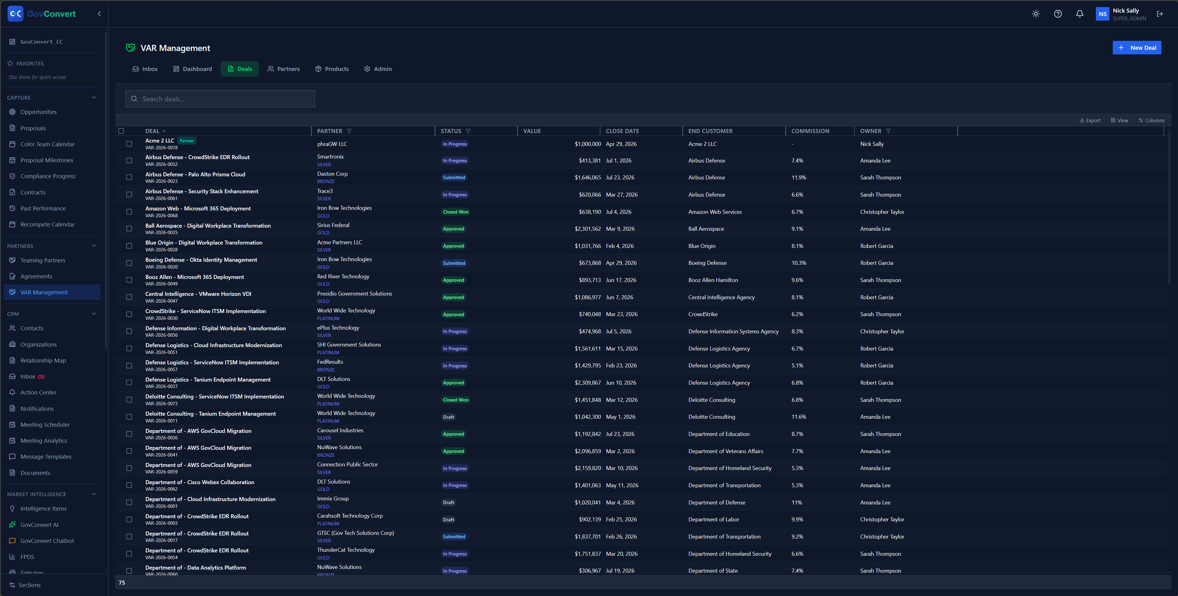
Task: Open Compliance Progress page
Action: 48,176
